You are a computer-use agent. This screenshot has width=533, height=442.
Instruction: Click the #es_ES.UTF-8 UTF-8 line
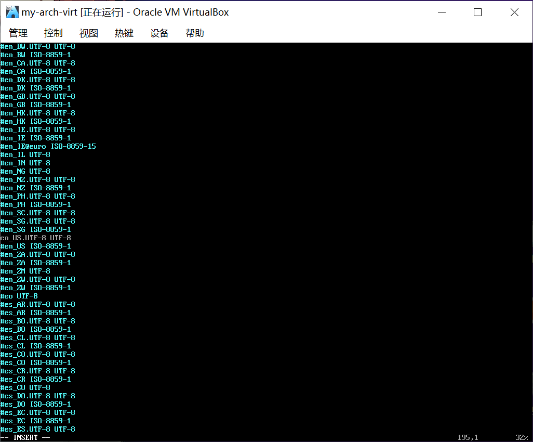(37, 429)
